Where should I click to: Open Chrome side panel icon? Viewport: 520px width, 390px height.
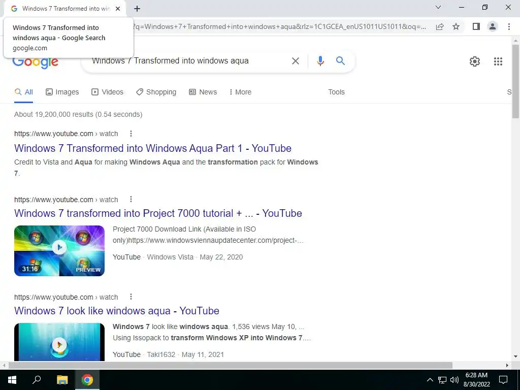click(476, 26)
